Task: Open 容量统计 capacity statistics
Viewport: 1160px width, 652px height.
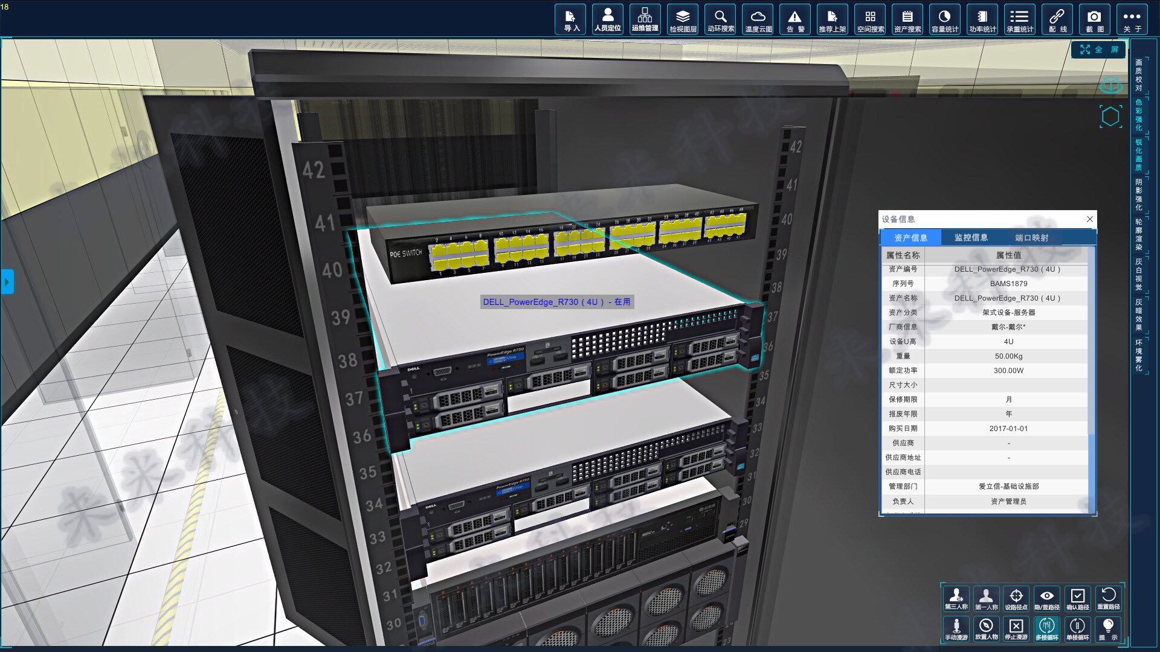Action: [x=944, y=20]
